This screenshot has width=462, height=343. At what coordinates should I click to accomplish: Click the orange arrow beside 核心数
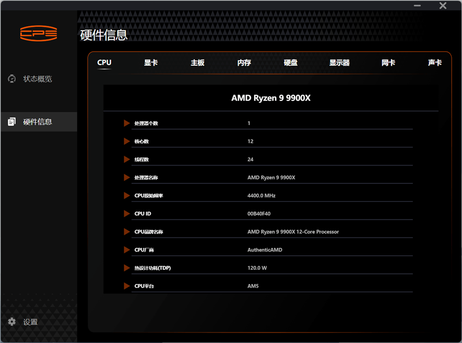[x=126, y=141]
